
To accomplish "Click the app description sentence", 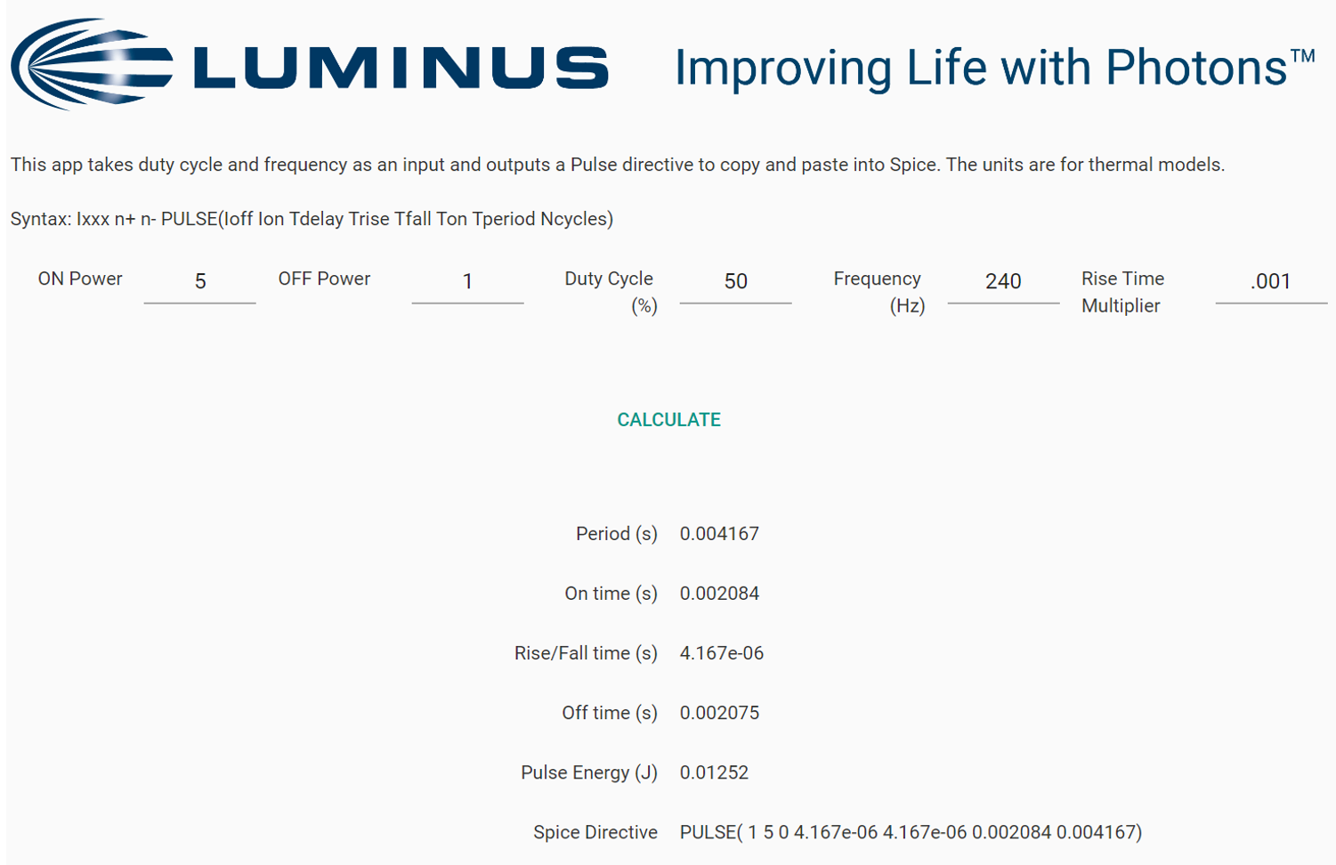I will tap(618, 165).
